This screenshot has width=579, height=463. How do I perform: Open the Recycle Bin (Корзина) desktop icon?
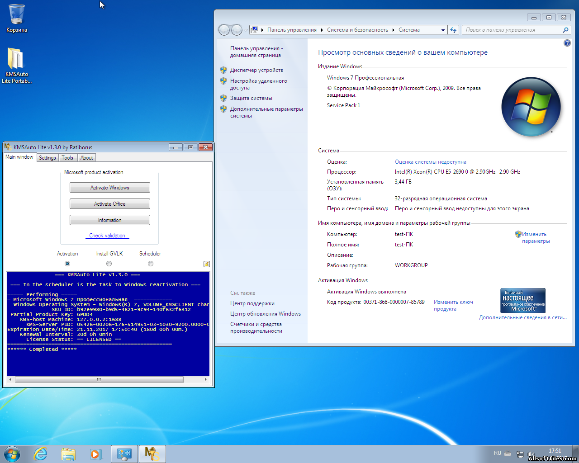(17, 18)
